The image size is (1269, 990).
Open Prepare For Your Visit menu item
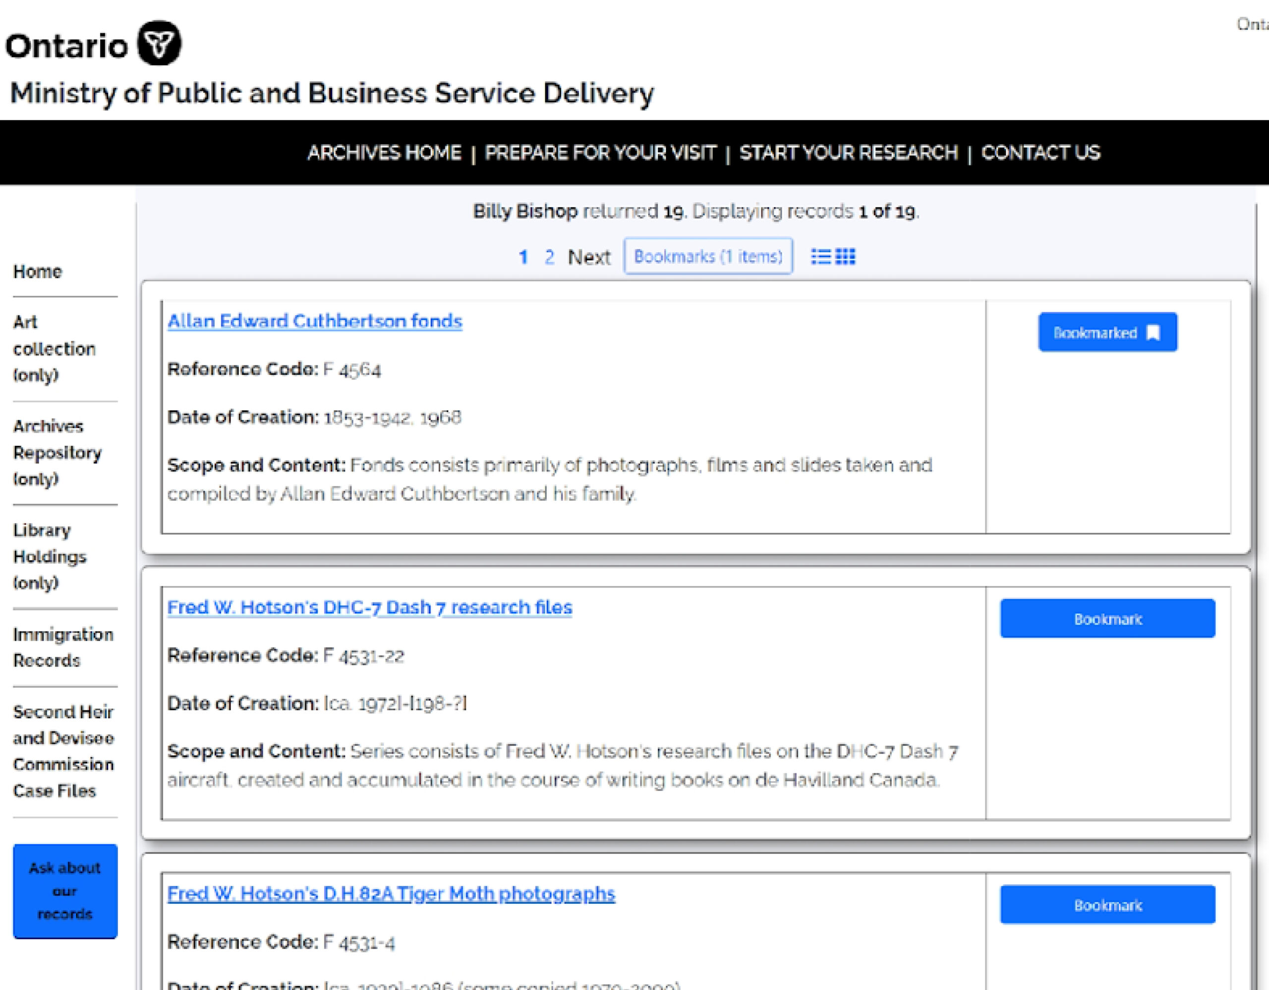(601, 153)
